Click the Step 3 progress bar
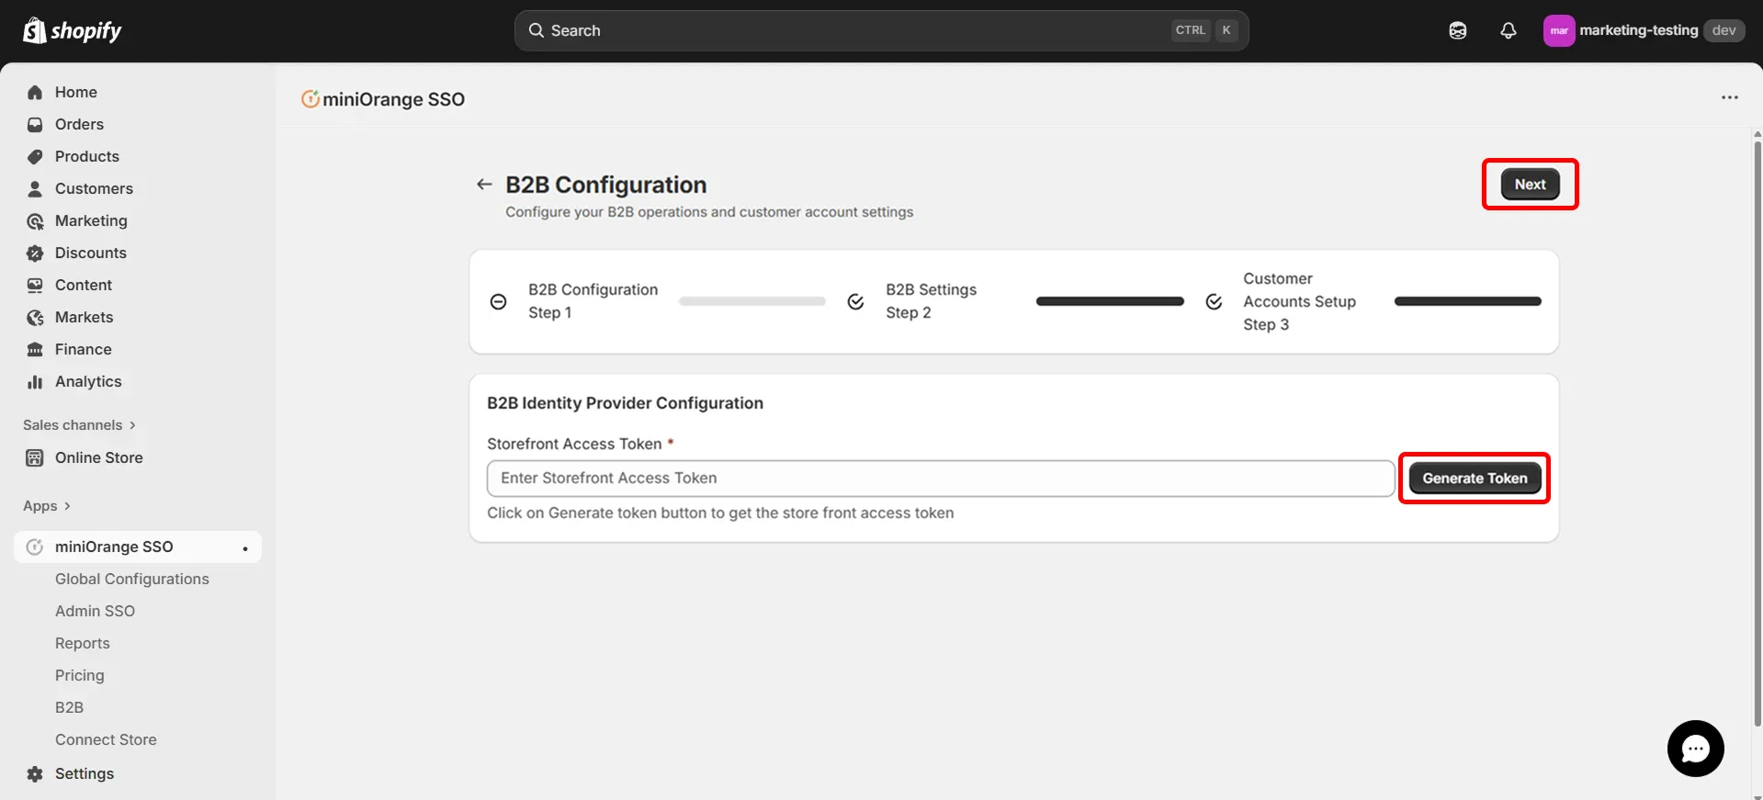This screenshot has height=800, width=1763. (x=1468, y=301)
